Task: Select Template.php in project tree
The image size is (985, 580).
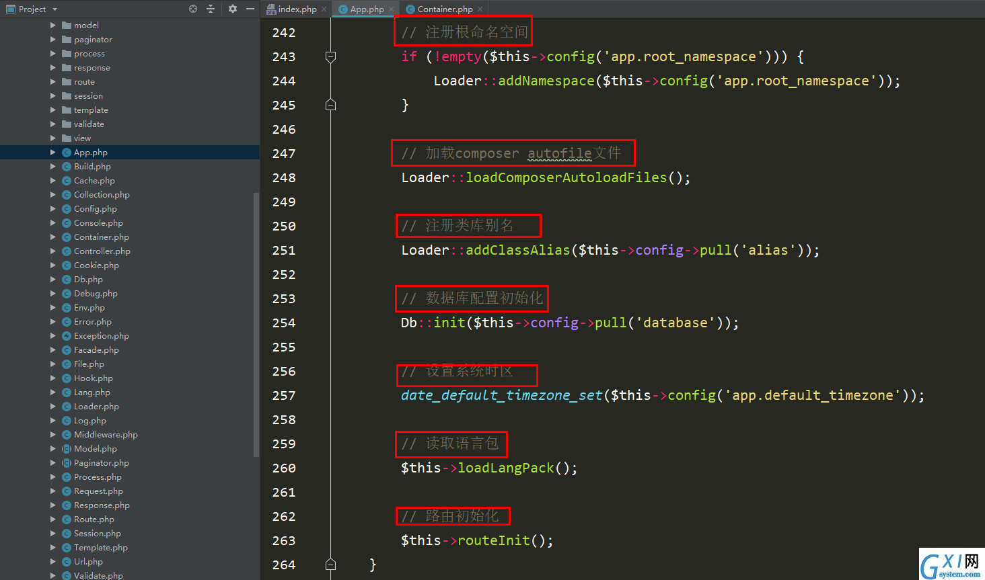Action: pyautogui.click(x=101, y=548)
